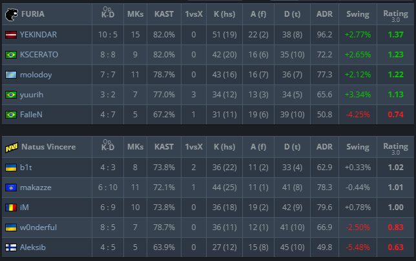Go to the FURIA team page
This screenshot has width=416, height=261.
click(34, 14)
